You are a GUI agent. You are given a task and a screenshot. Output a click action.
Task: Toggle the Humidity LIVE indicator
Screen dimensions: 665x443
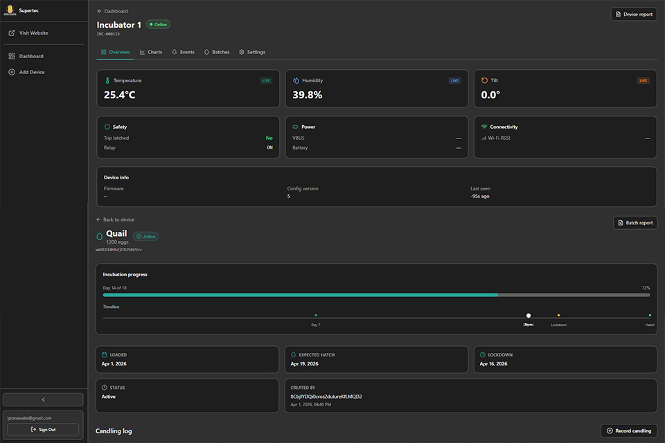point(454,80)
